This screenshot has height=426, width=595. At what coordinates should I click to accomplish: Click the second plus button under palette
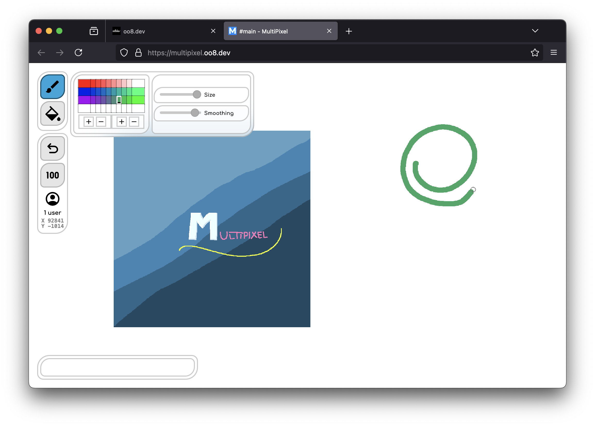[x=122, y=122]
